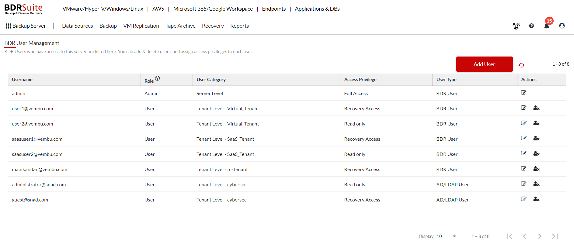
Task: Edit saasuser1@vembu.com entry
Action: (524, 138)
